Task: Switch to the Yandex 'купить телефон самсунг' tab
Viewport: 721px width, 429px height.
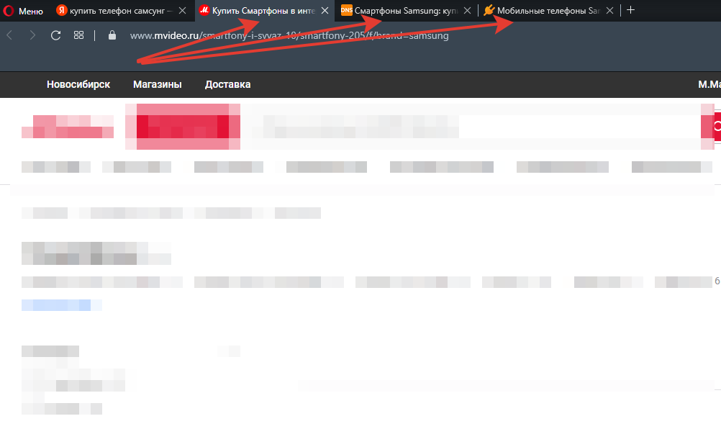Action: pos(122,11)
